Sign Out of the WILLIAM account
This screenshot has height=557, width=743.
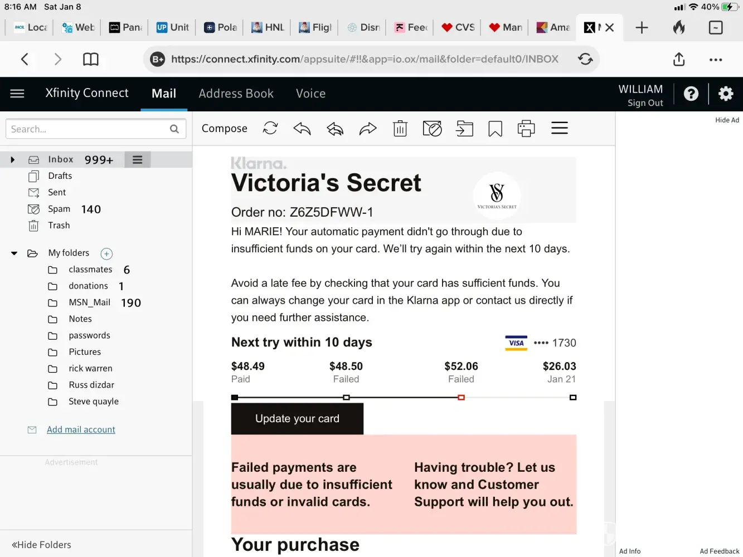click(x=645, y=103)
